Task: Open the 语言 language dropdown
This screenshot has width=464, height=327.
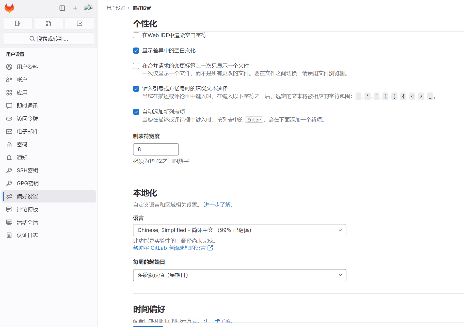Action: pyautogui.click(x=239, y=230)
